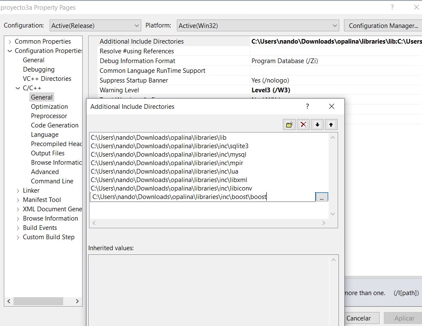Delete selected directory with red X icon
422x326 pixels.
click(x=303, y=125)
